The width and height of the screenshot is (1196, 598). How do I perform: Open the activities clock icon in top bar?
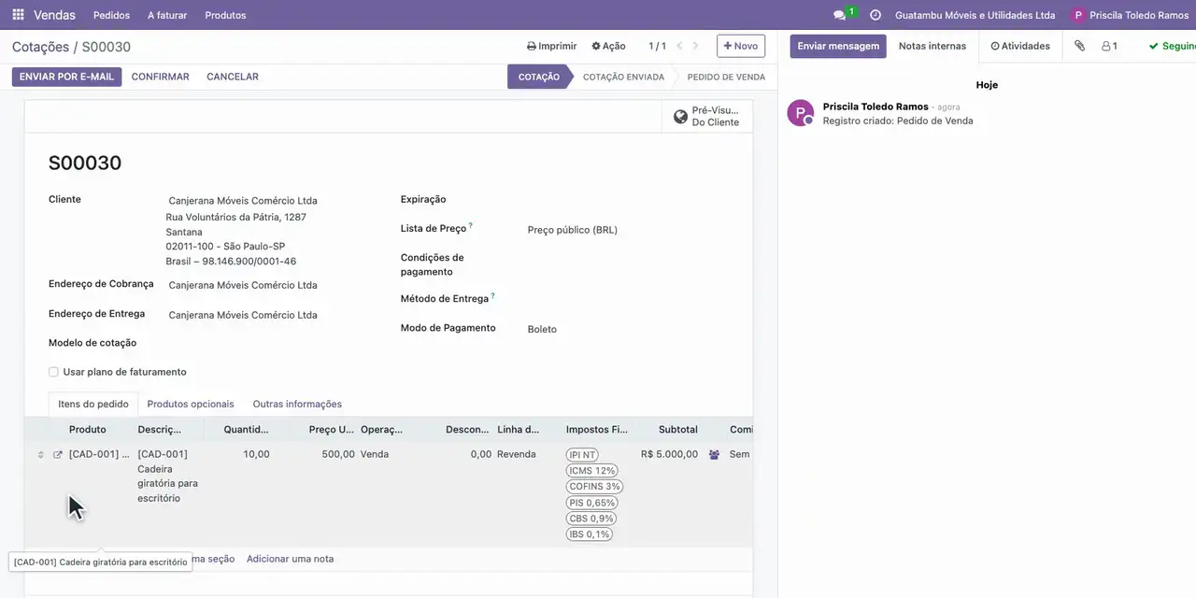pos(876,15)
